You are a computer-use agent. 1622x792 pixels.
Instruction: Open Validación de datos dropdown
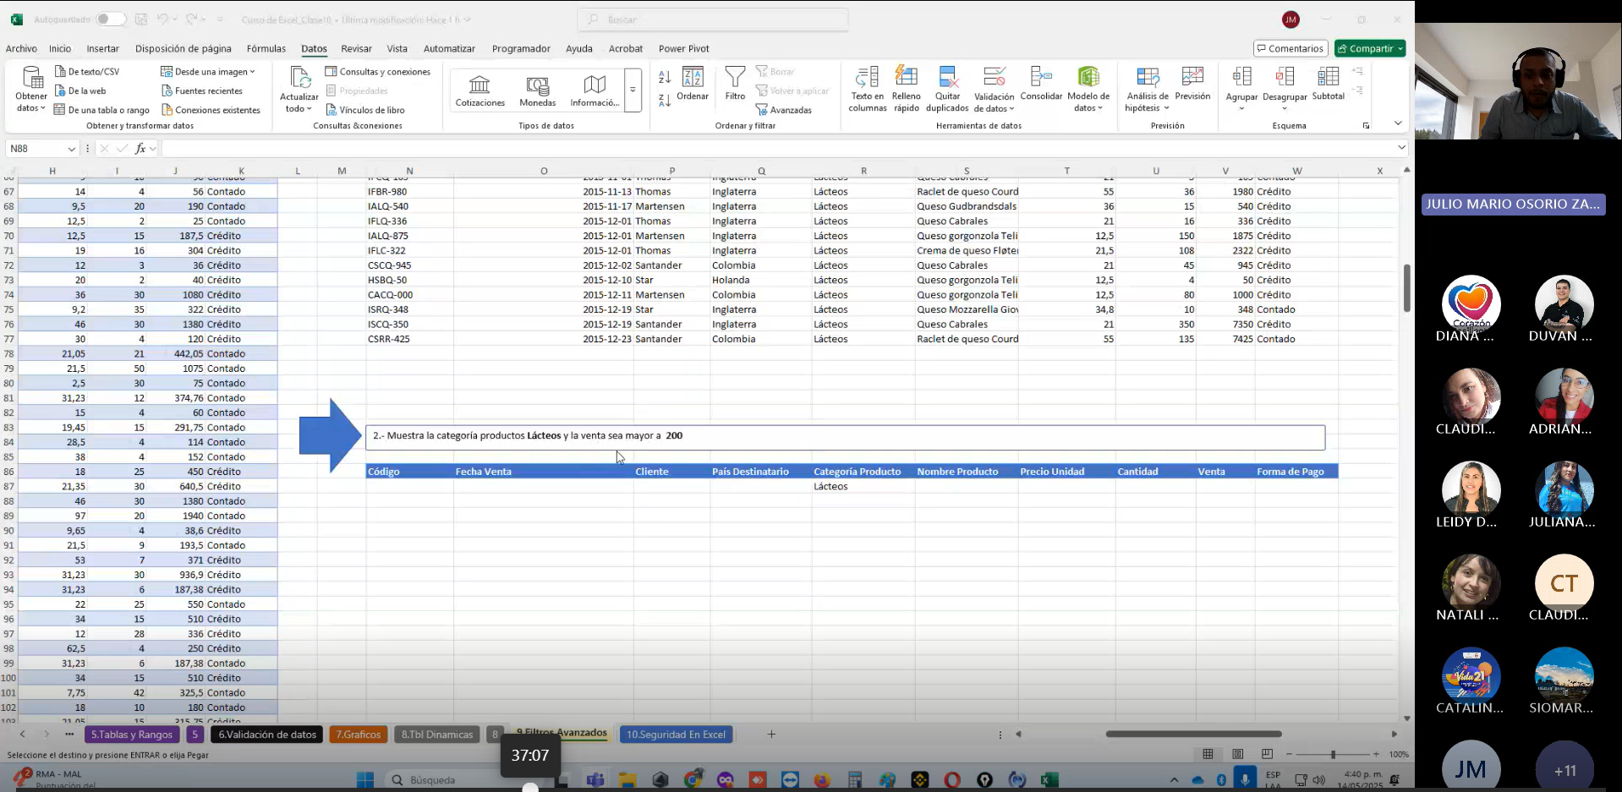994,108
